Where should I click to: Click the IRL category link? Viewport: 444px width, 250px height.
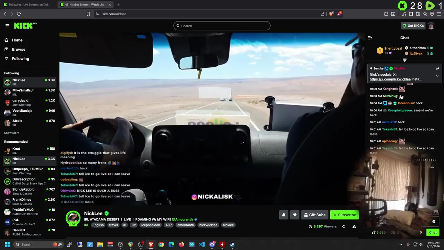pyautogui.click(x=87, y=225)
